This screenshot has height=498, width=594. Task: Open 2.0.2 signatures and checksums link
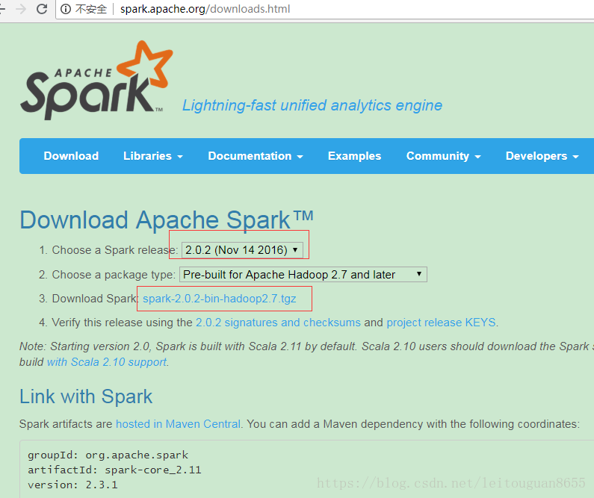pos(278,323)
